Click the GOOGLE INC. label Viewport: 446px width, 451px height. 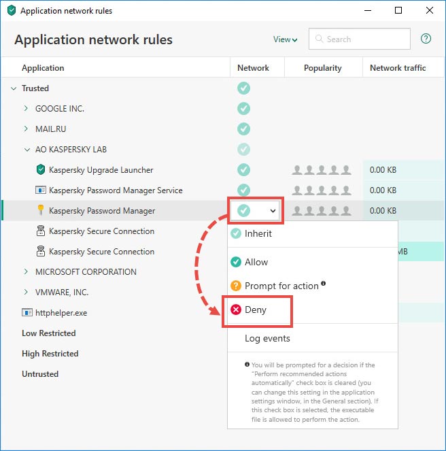pyautogui.click(x=60, y=108)
